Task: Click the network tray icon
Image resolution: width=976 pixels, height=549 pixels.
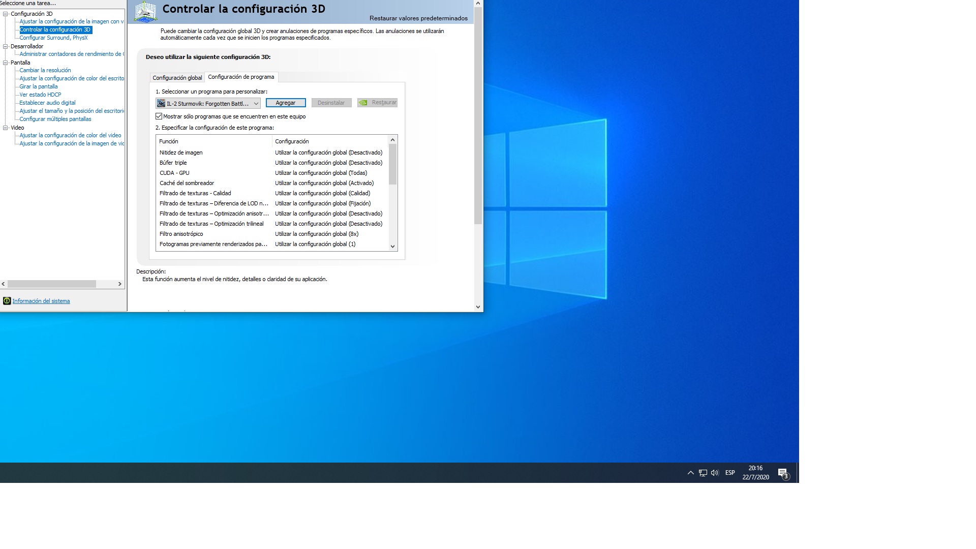Action: tap(703, 473)
